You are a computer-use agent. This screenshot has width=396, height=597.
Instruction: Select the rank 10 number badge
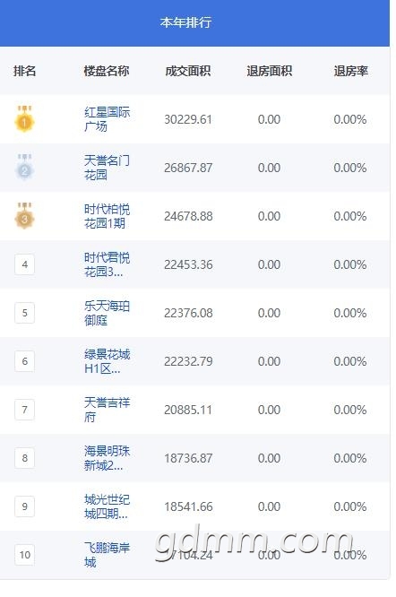pos(25,555)
